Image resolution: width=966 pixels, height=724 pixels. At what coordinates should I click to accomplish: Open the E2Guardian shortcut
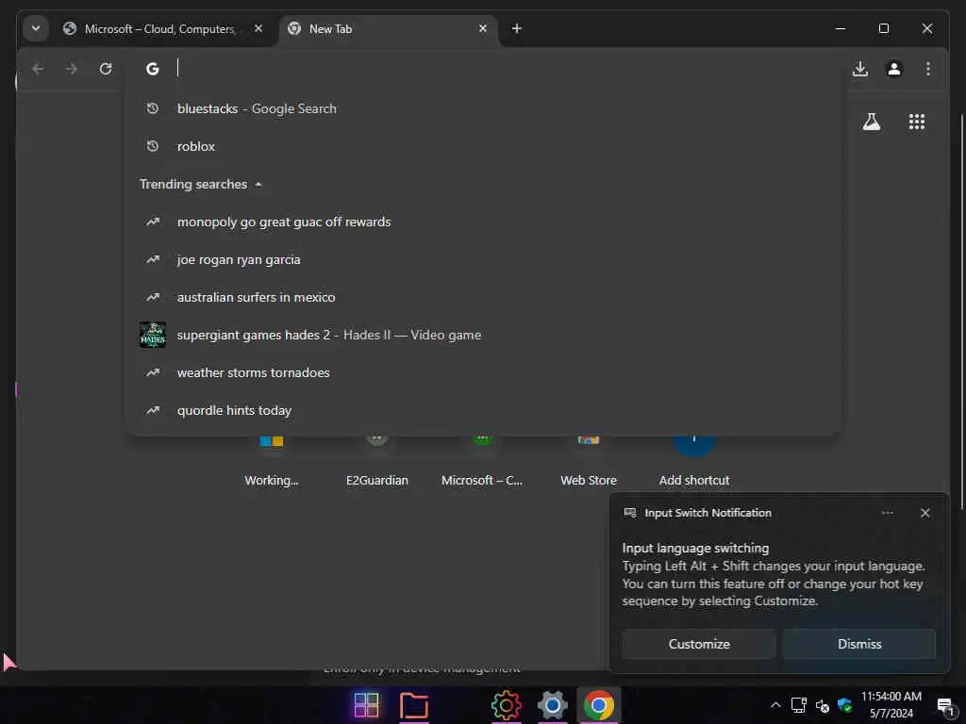pos(377,462)
